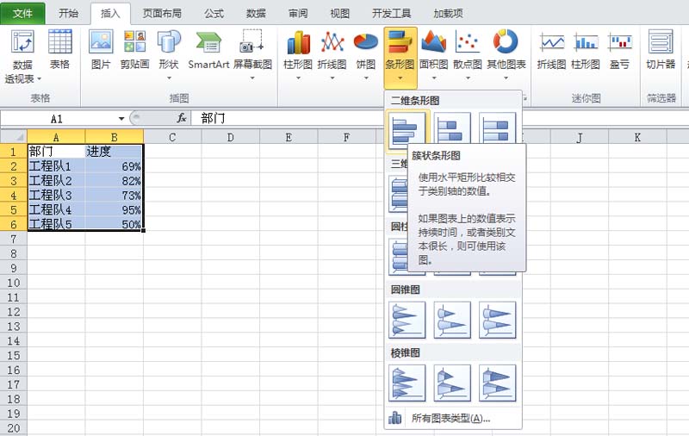Click cell containing 工程队4

point(56,209)
